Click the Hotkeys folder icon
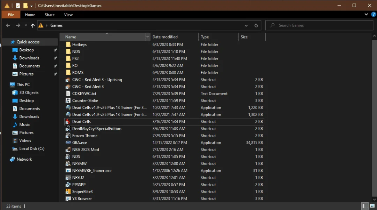Image resolution: width=377 pixels, height=210 pixels. coord(68,45)
